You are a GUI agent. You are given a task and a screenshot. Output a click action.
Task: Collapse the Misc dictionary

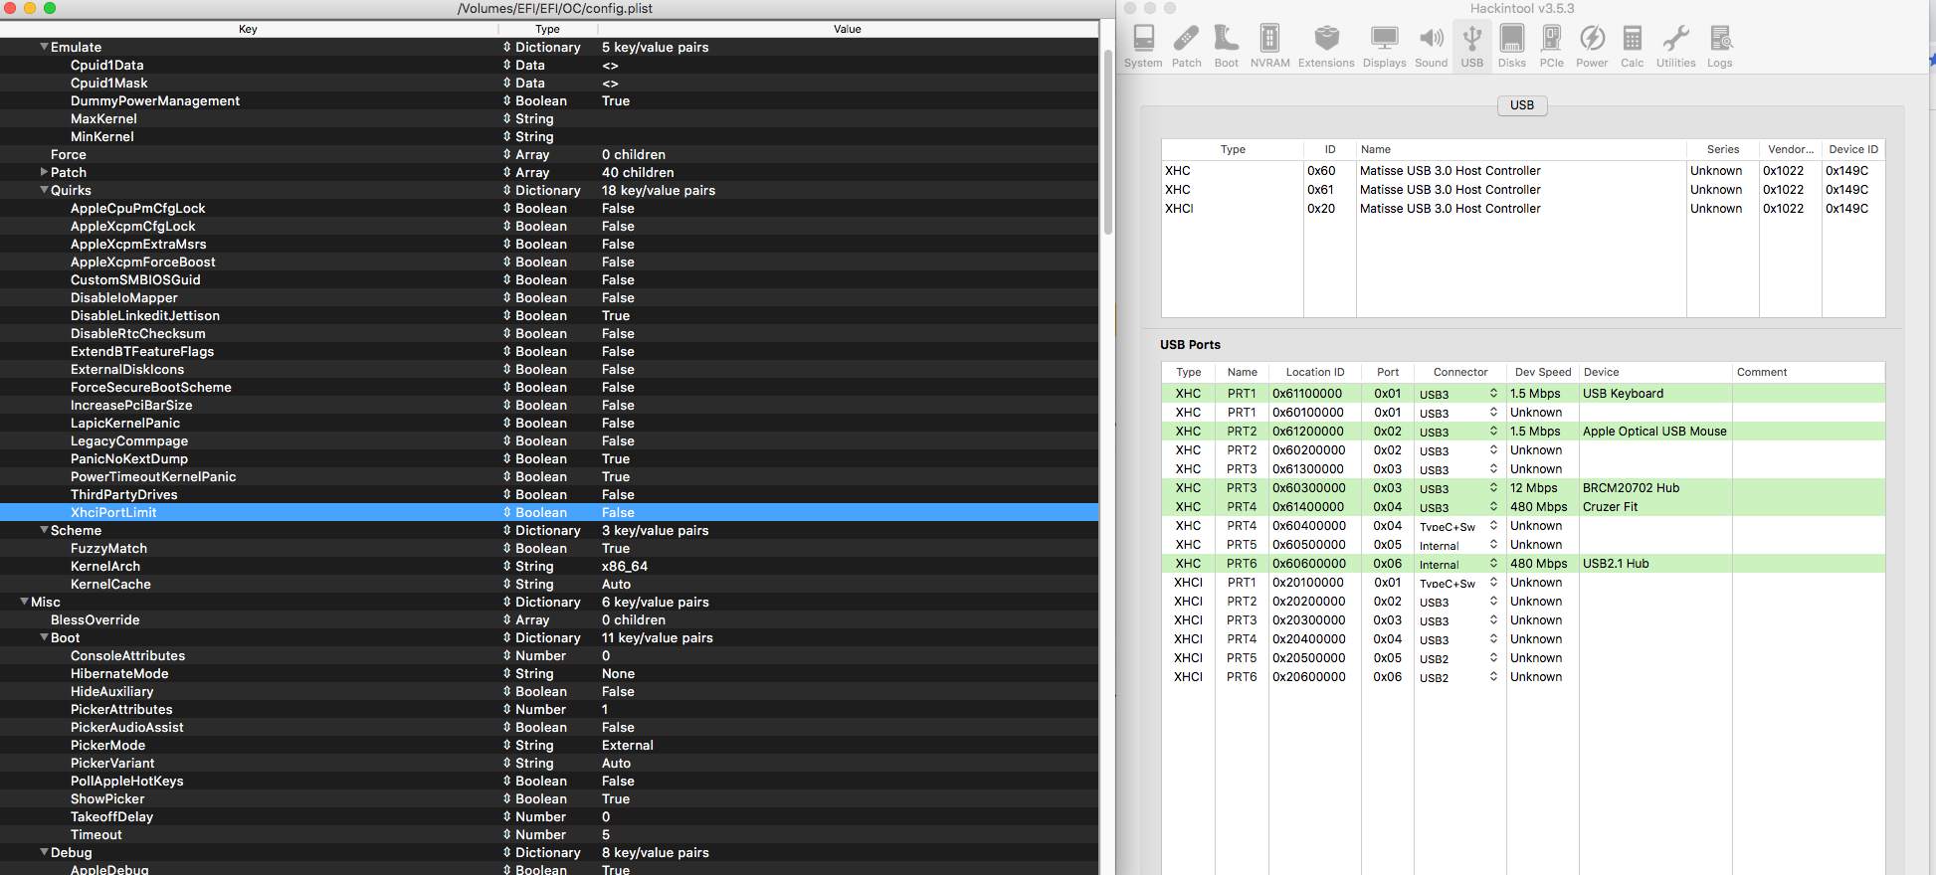click(x=24, y=602)
